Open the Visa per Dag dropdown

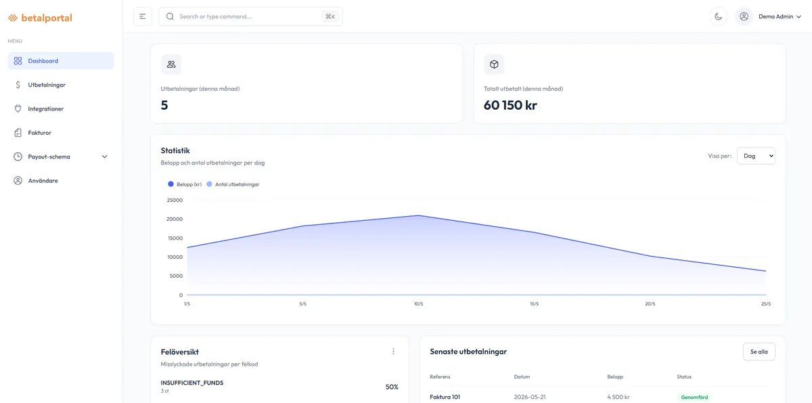pos(756,156)
